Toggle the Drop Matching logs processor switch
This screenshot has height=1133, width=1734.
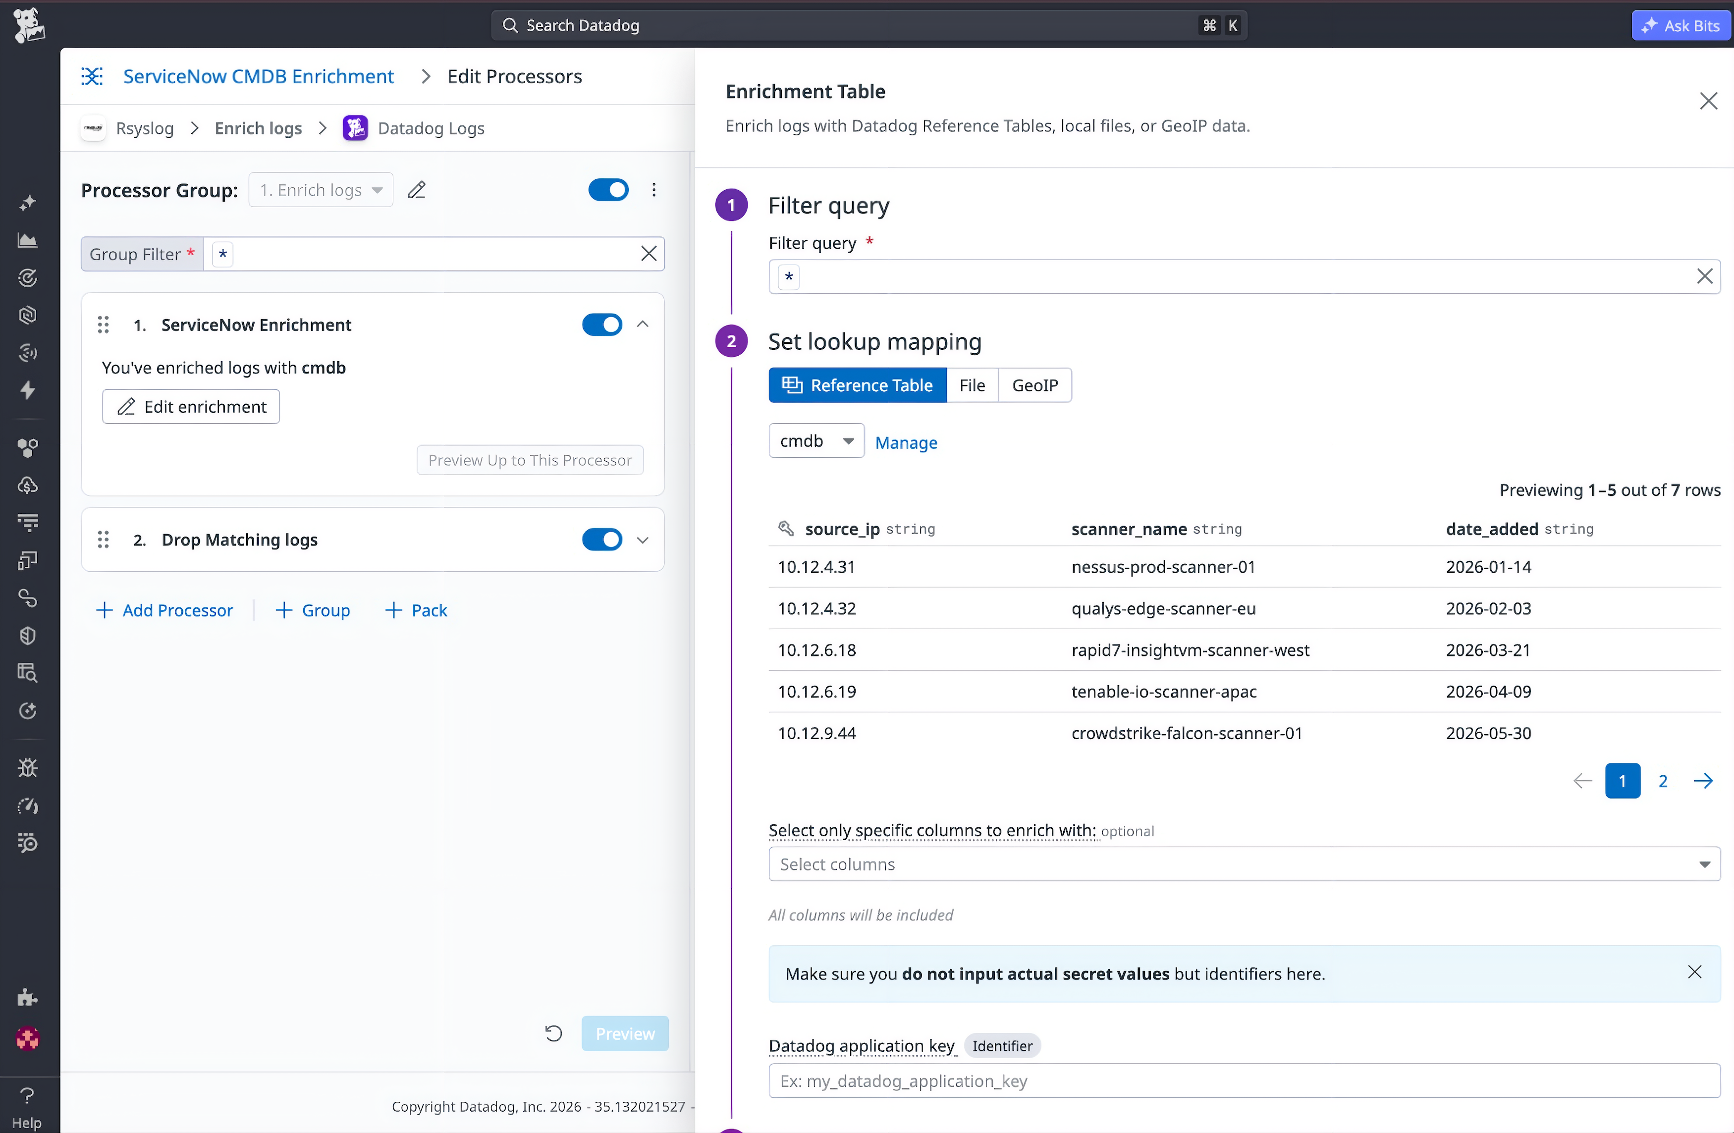(602, 540)
